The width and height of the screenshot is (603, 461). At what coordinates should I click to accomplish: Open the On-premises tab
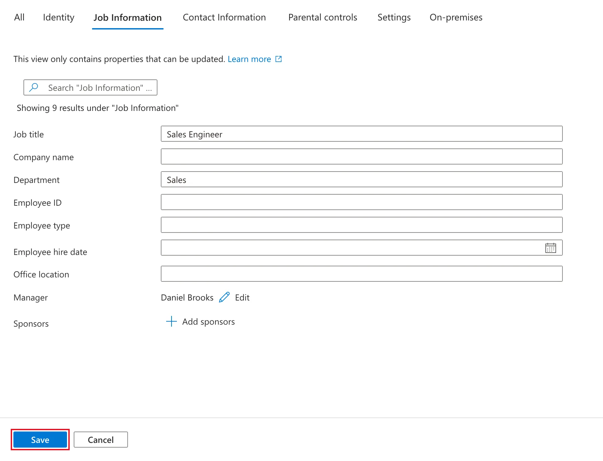tap(456, 17)
